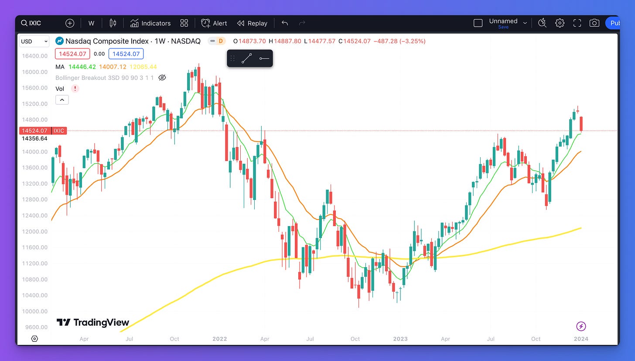
Task: Start bar Replay mode
Action: 252,23
